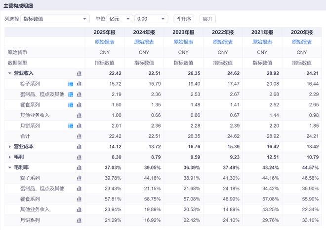
Task: Open the blue detail table icon for 粽子系列
Action: pos(71,84)
